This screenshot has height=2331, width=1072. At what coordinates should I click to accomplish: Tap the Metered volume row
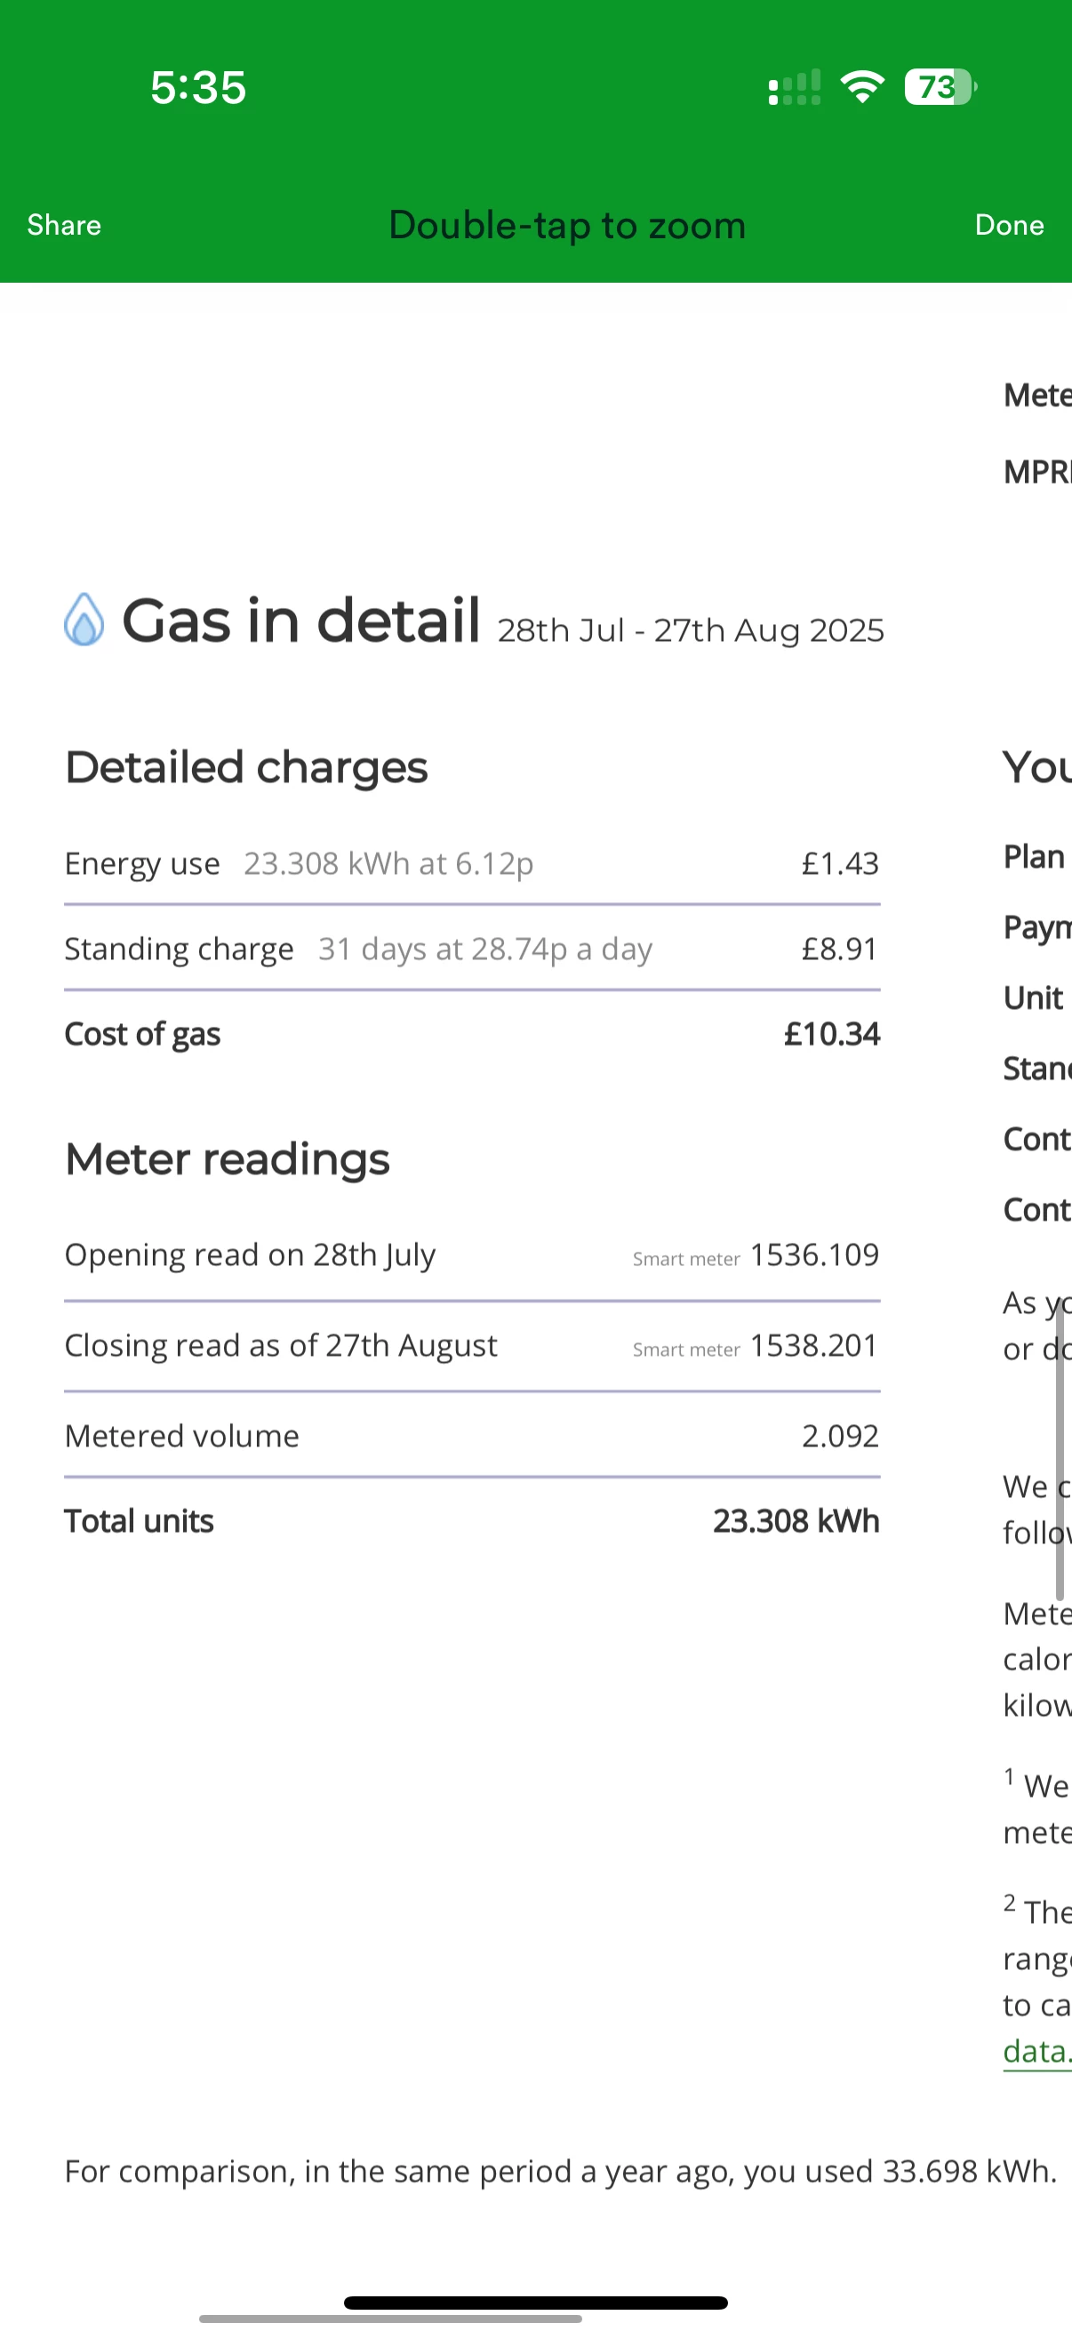coord(471,1436)
